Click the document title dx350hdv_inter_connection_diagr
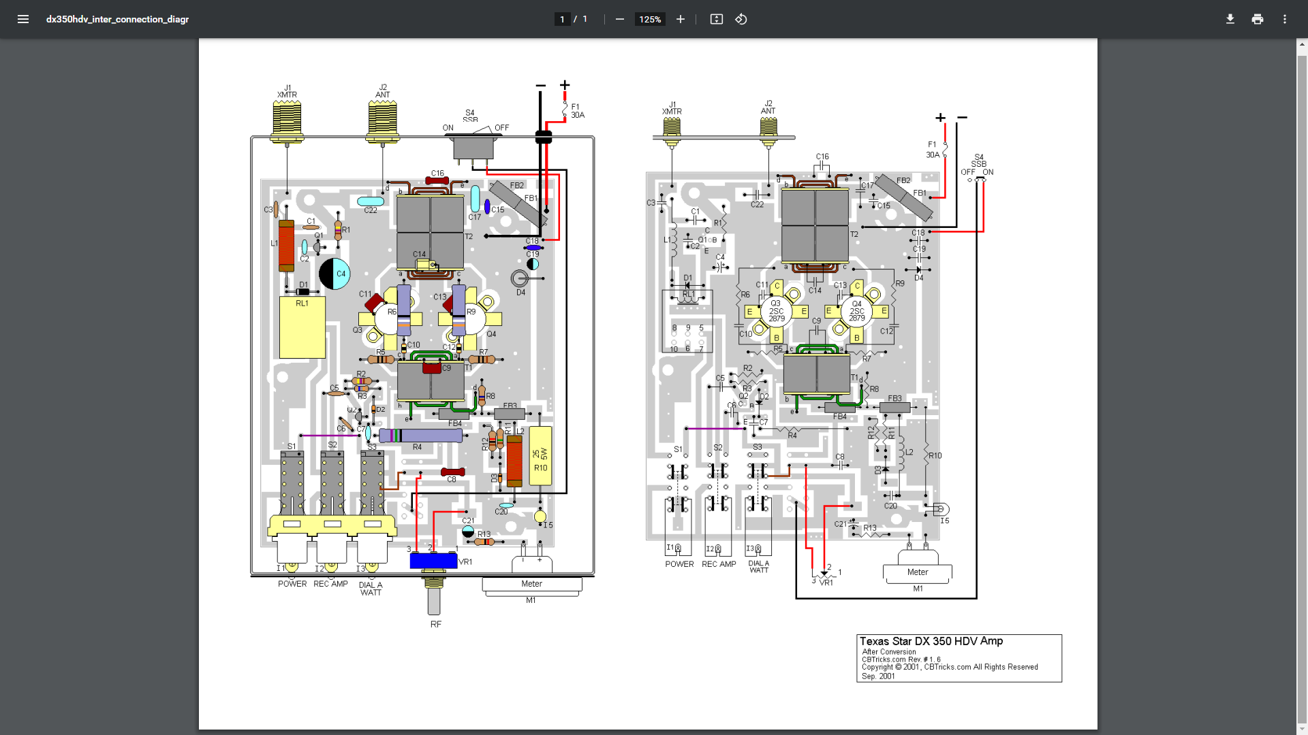 (117, 19)
